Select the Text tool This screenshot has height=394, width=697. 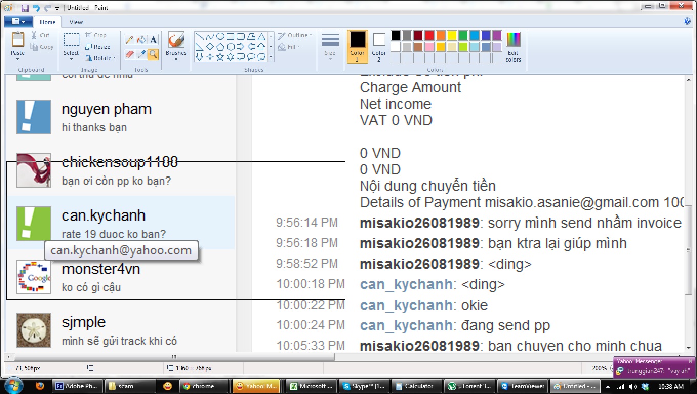coord(153,40)
